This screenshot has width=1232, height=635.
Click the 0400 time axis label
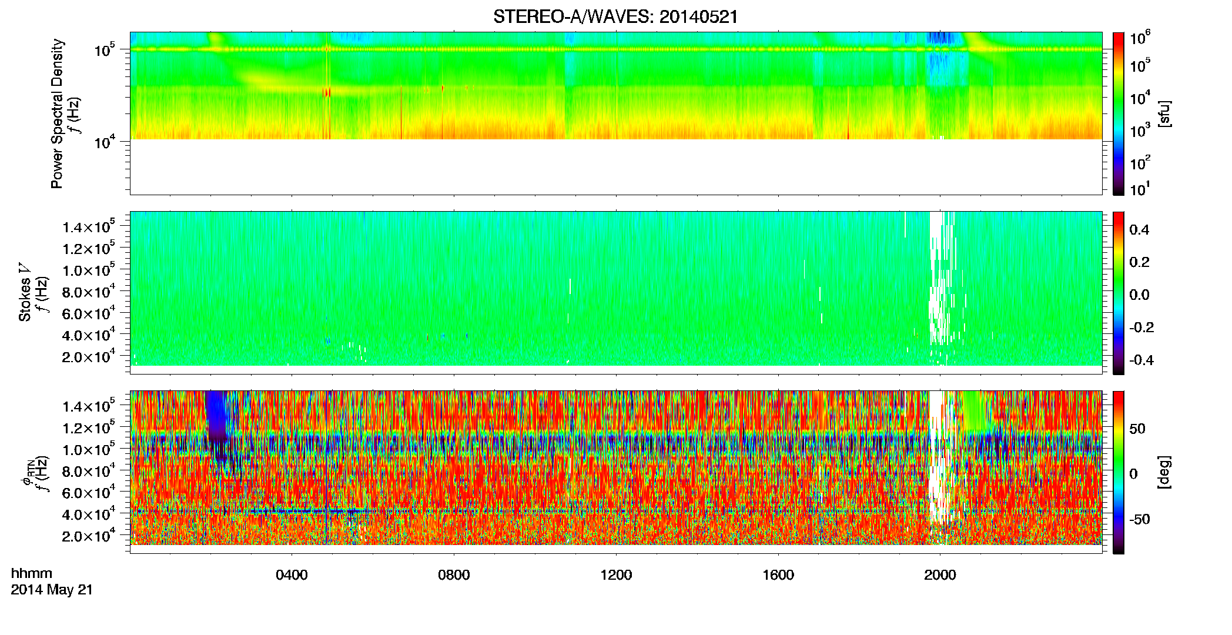292,575
